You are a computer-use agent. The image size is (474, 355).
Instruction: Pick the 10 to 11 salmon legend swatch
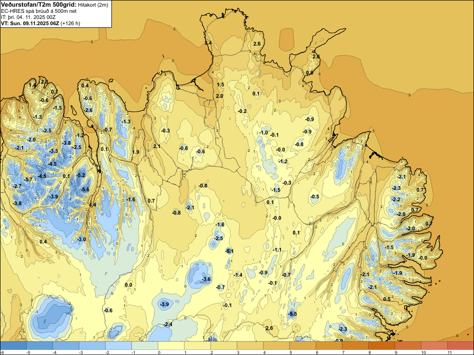(434, 346)
